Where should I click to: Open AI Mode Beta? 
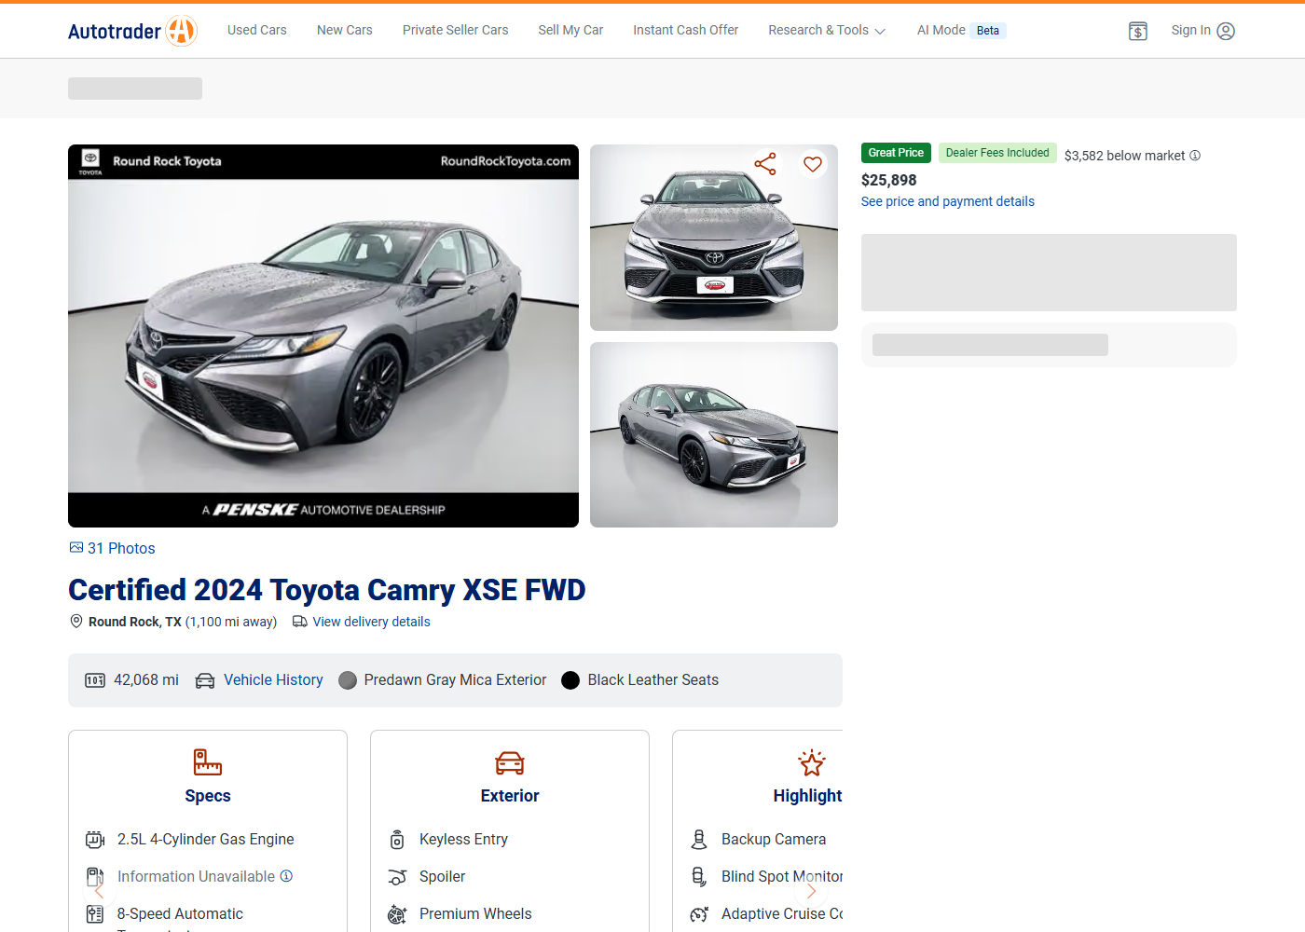click(x=961, y=31)
